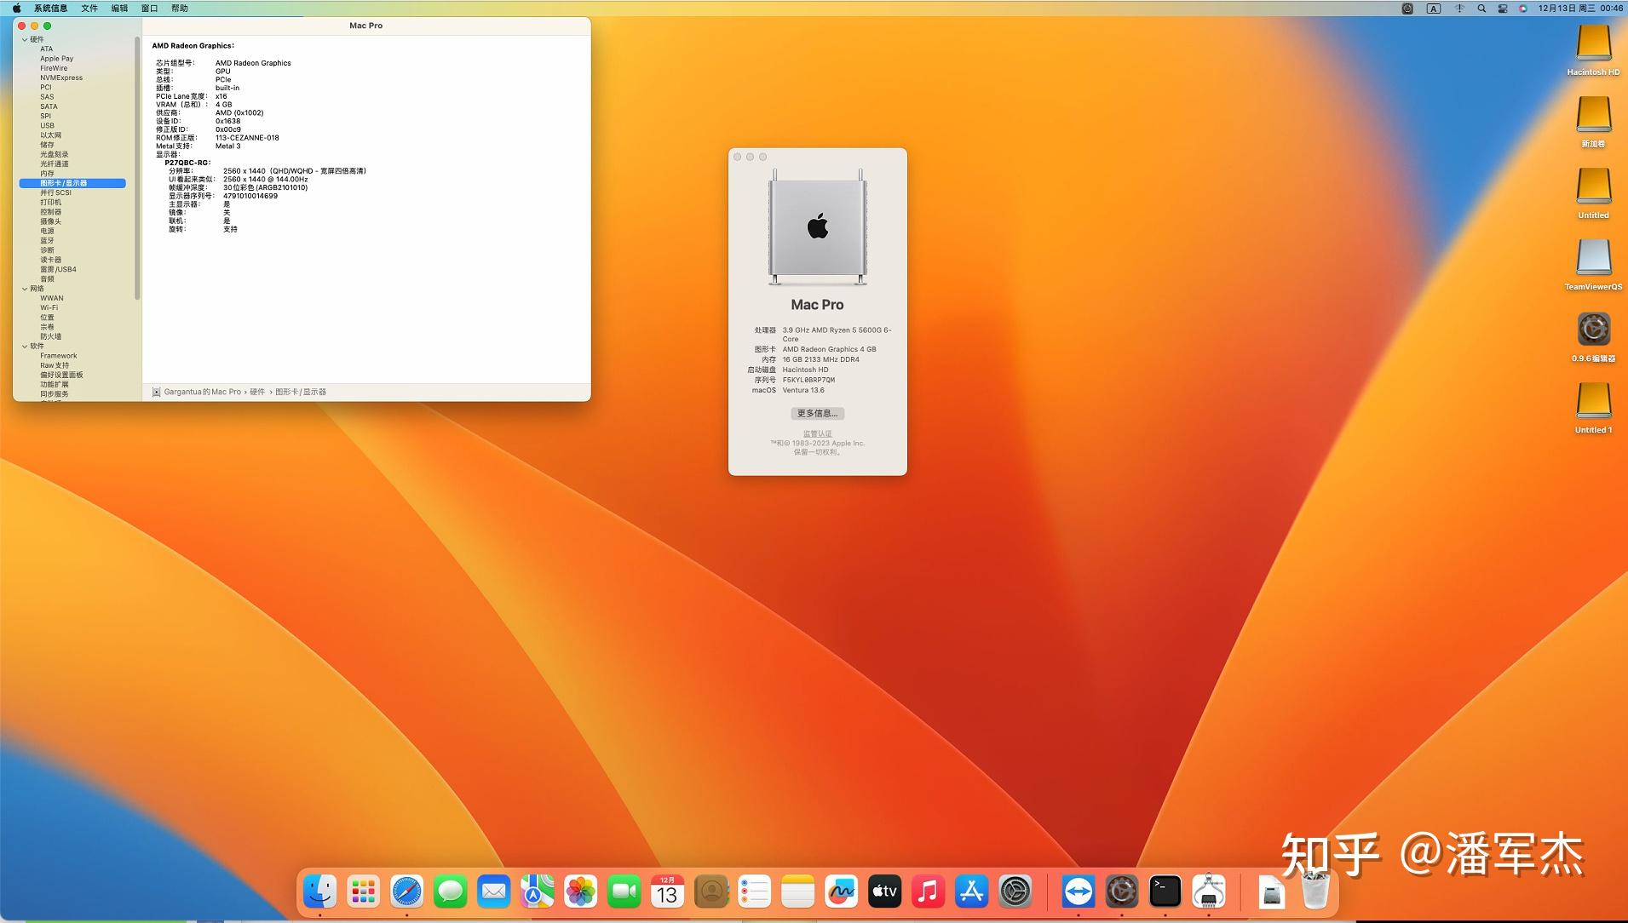Open Reminders in the Dock
The height and width of the screenshot is (923, 1628).
tap(755, 891)
